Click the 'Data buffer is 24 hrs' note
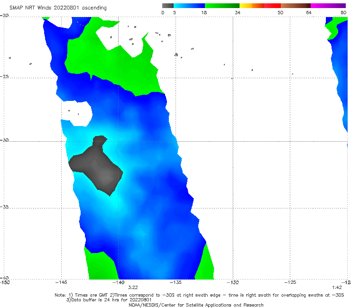Screen dimensions: 351x308 pyautogui.click(x=109, y=300)
